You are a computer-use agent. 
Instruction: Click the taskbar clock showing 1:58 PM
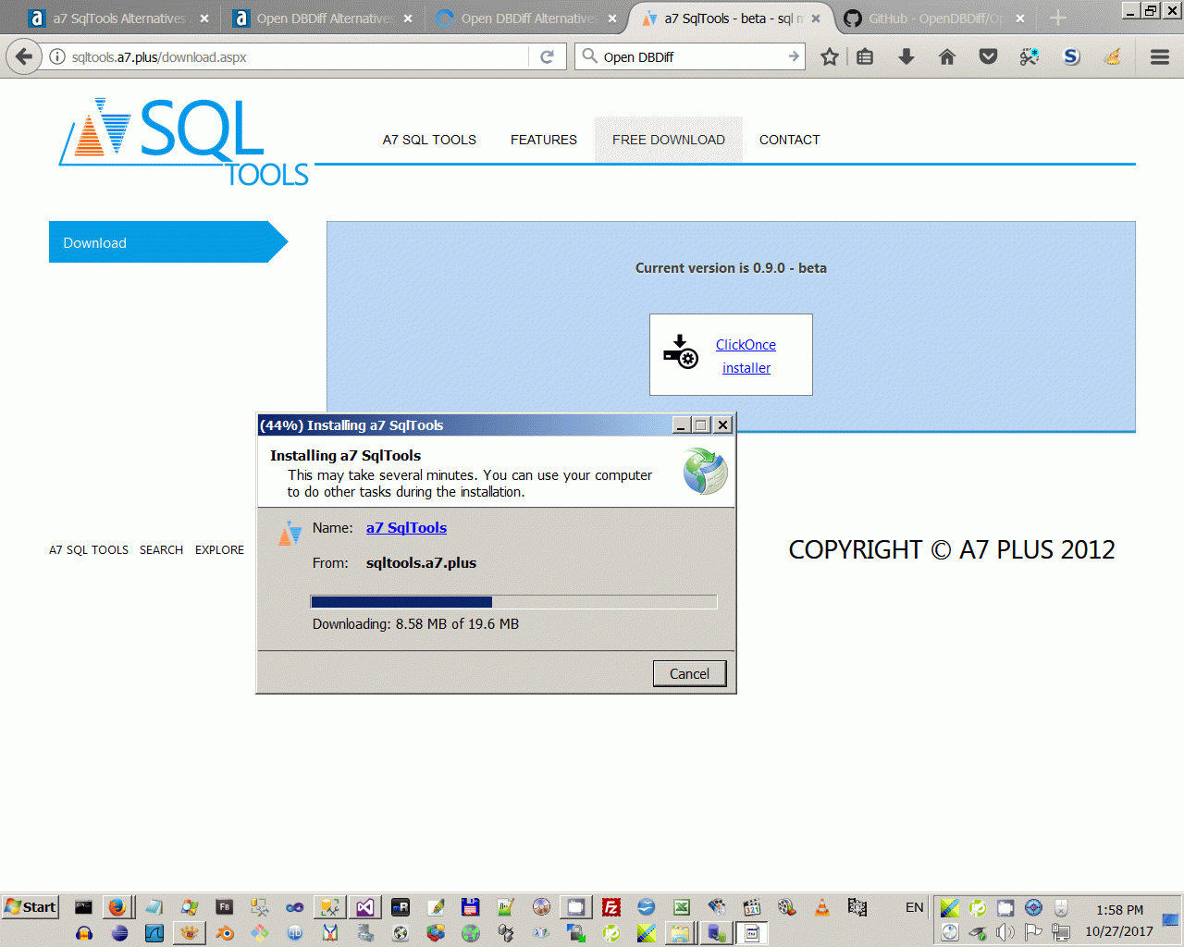1119,910
